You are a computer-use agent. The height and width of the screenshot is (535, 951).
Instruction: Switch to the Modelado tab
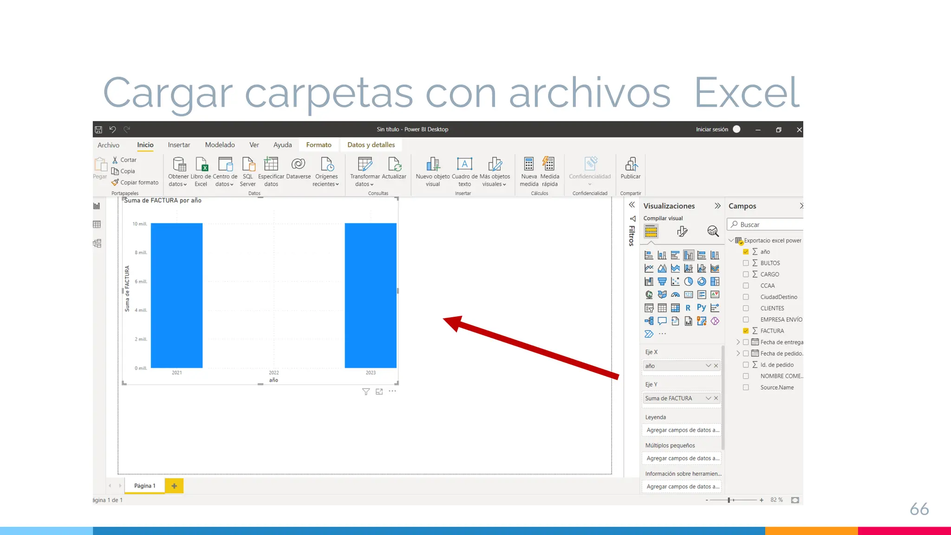(x=220, y=145)
